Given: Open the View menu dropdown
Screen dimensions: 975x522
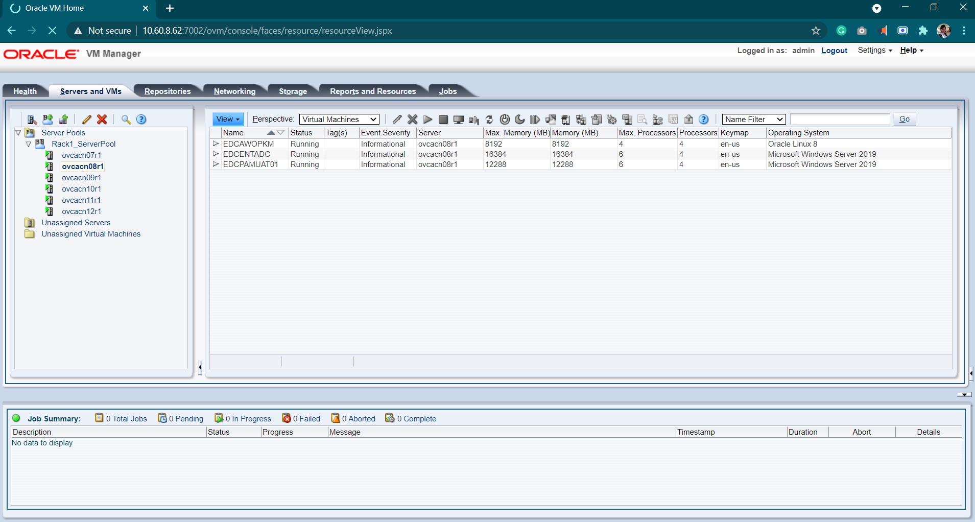Looking at the screenshot, I should (228, 119).
